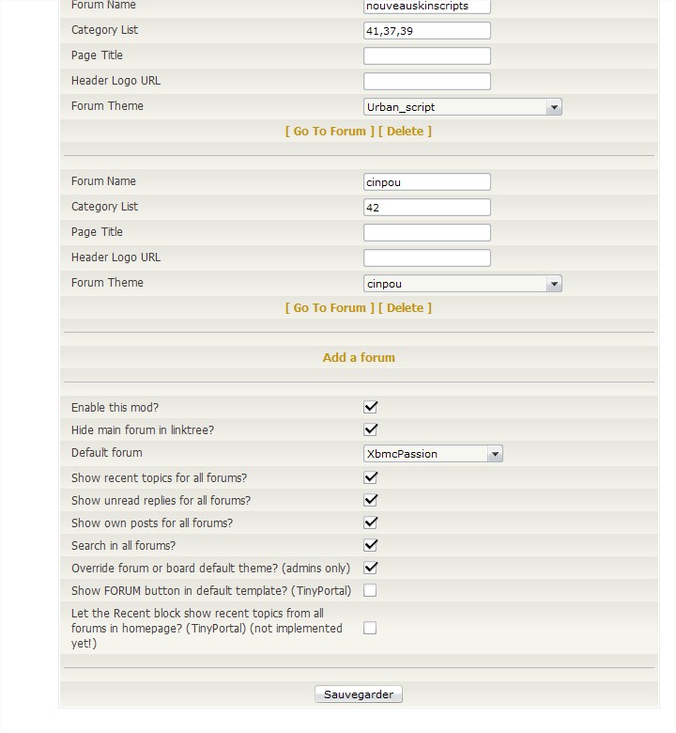Delete the nouveauskinscripts forum entry
Viewport: 676px width, 733px height.
(405, 131)
